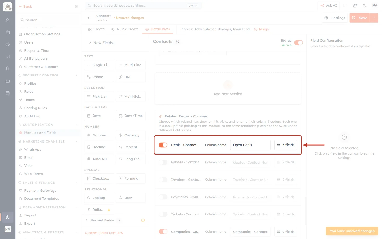Image resolution: width=382 pixels, height=239 pixels.
Task: Open the PA user avatar in top right
Action: click(x=375, y=6)
